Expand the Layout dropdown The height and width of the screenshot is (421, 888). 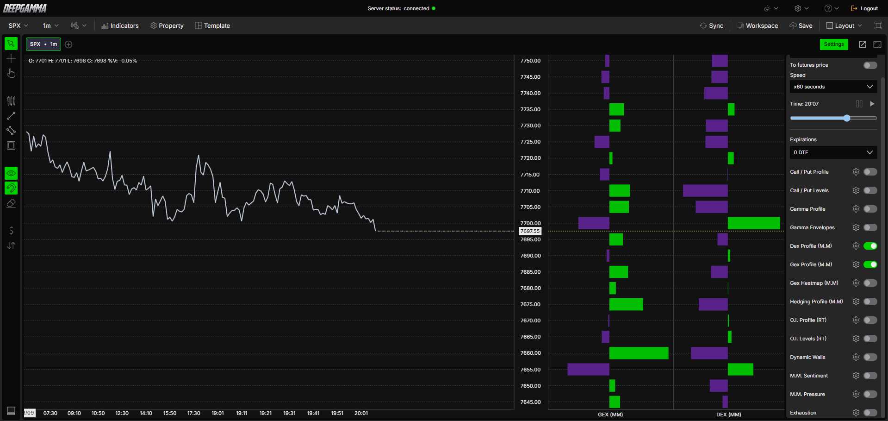click(845, 25)
